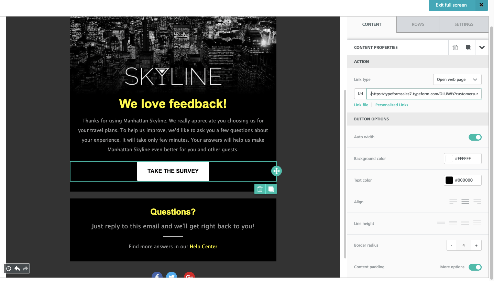494x281 pixels.
Task: Open the Link type dropdown
Action: coord(457,79)
